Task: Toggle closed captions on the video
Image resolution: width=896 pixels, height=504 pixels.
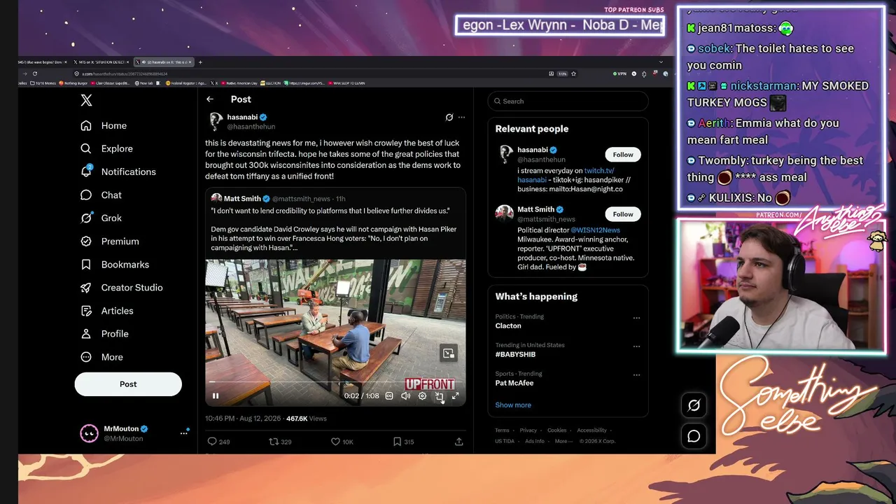Action: [x=389, y=396]
